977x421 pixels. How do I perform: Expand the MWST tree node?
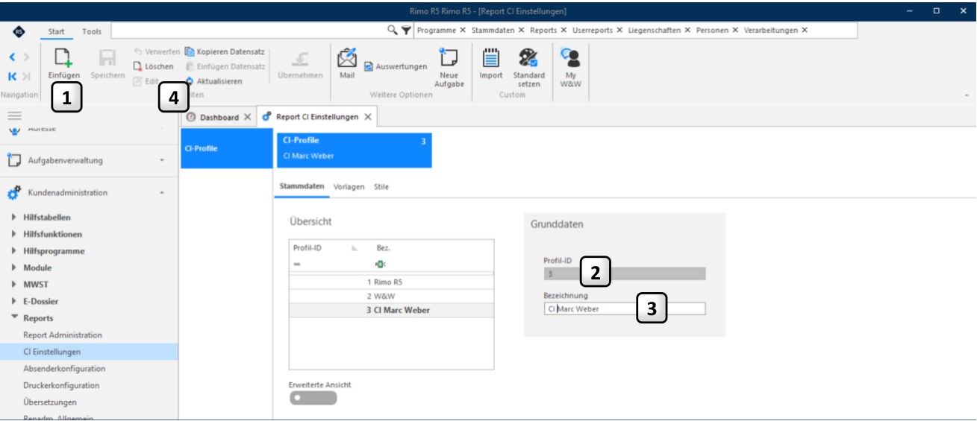point(14,285)
